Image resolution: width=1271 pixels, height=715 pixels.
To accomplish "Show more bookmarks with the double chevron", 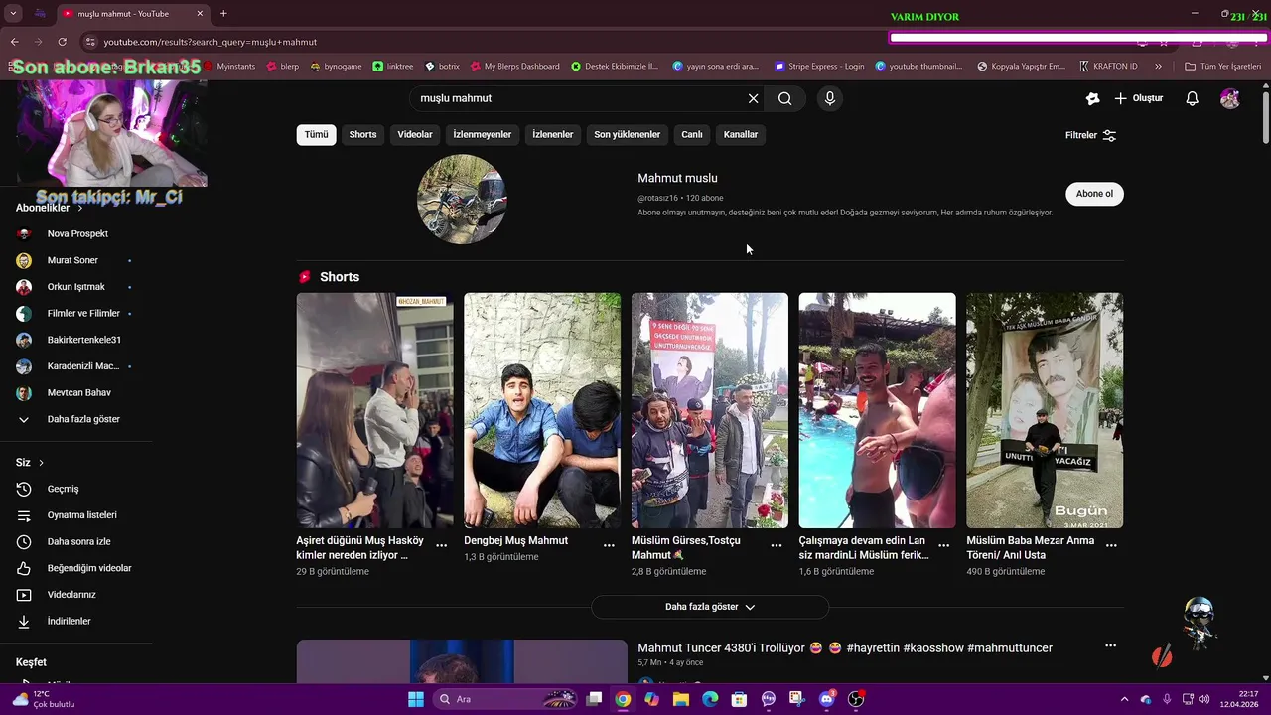I will click(1158, 67).
